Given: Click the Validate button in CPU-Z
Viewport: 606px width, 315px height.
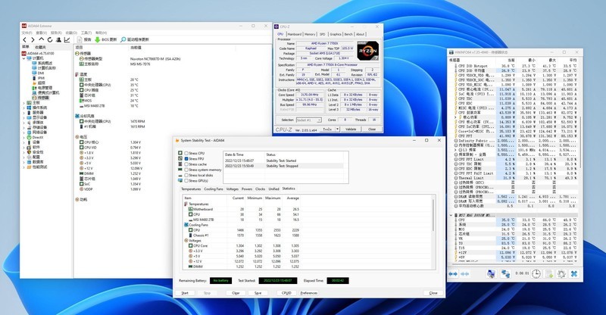Looking at the screenshot, I should [351, 129].
